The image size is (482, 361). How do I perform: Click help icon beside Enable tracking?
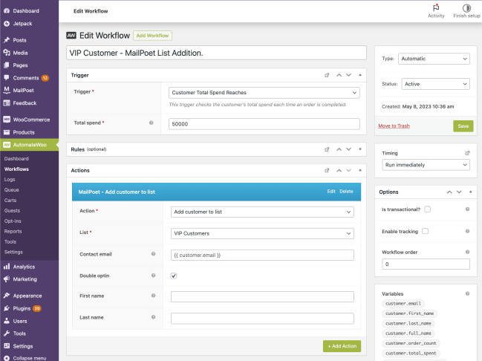[467, 231]
